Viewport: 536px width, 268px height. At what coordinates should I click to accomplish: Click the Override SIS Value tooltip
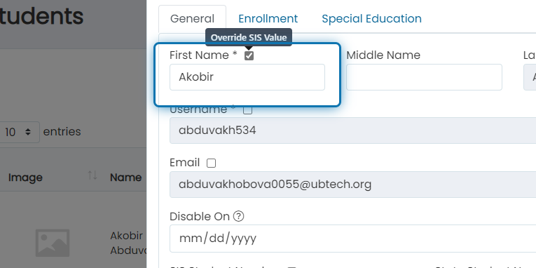tap(249, 37)
